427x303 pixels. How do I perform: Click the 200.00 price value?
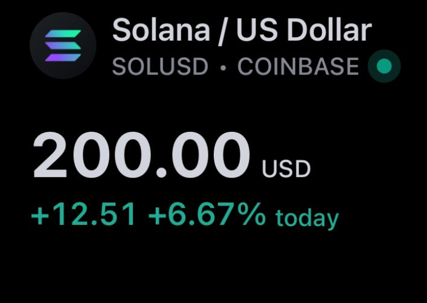point(141,155)
